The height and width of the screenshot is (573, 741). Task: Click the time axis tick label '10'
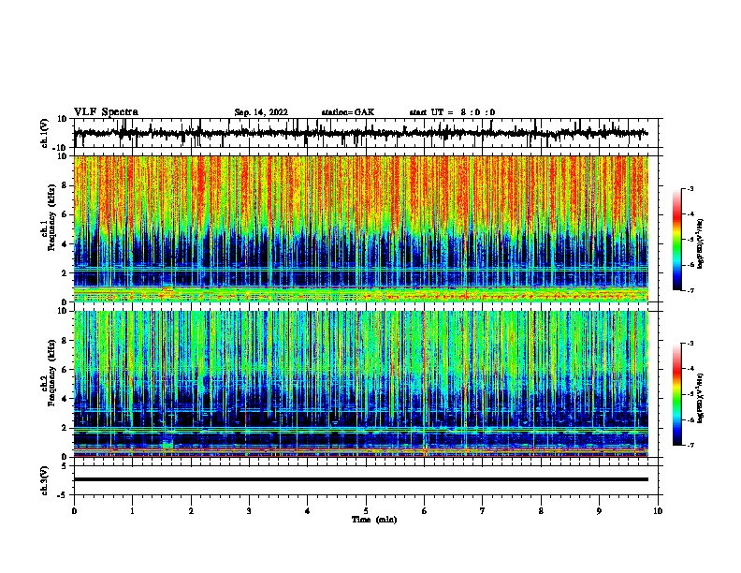[x=658, y=511]
